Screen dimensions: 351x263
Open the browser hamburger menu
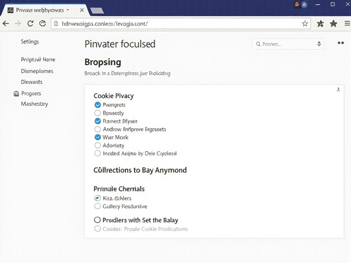point(347,23)
